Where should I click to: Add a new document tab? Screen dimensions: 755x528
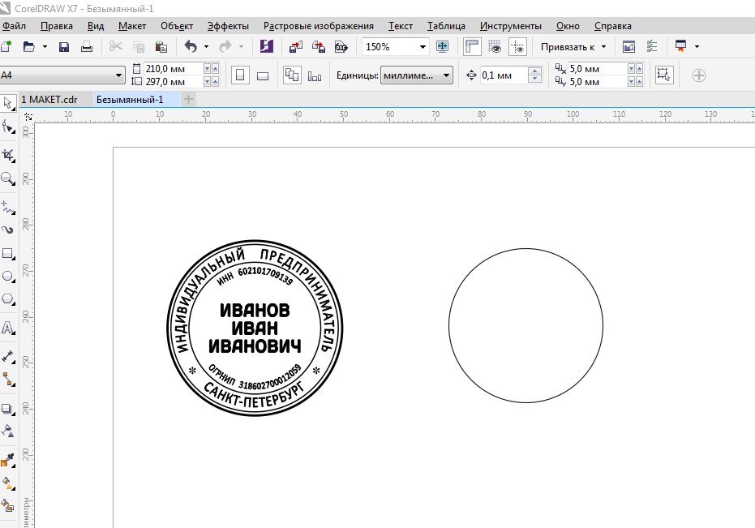(x=189, y=100)
